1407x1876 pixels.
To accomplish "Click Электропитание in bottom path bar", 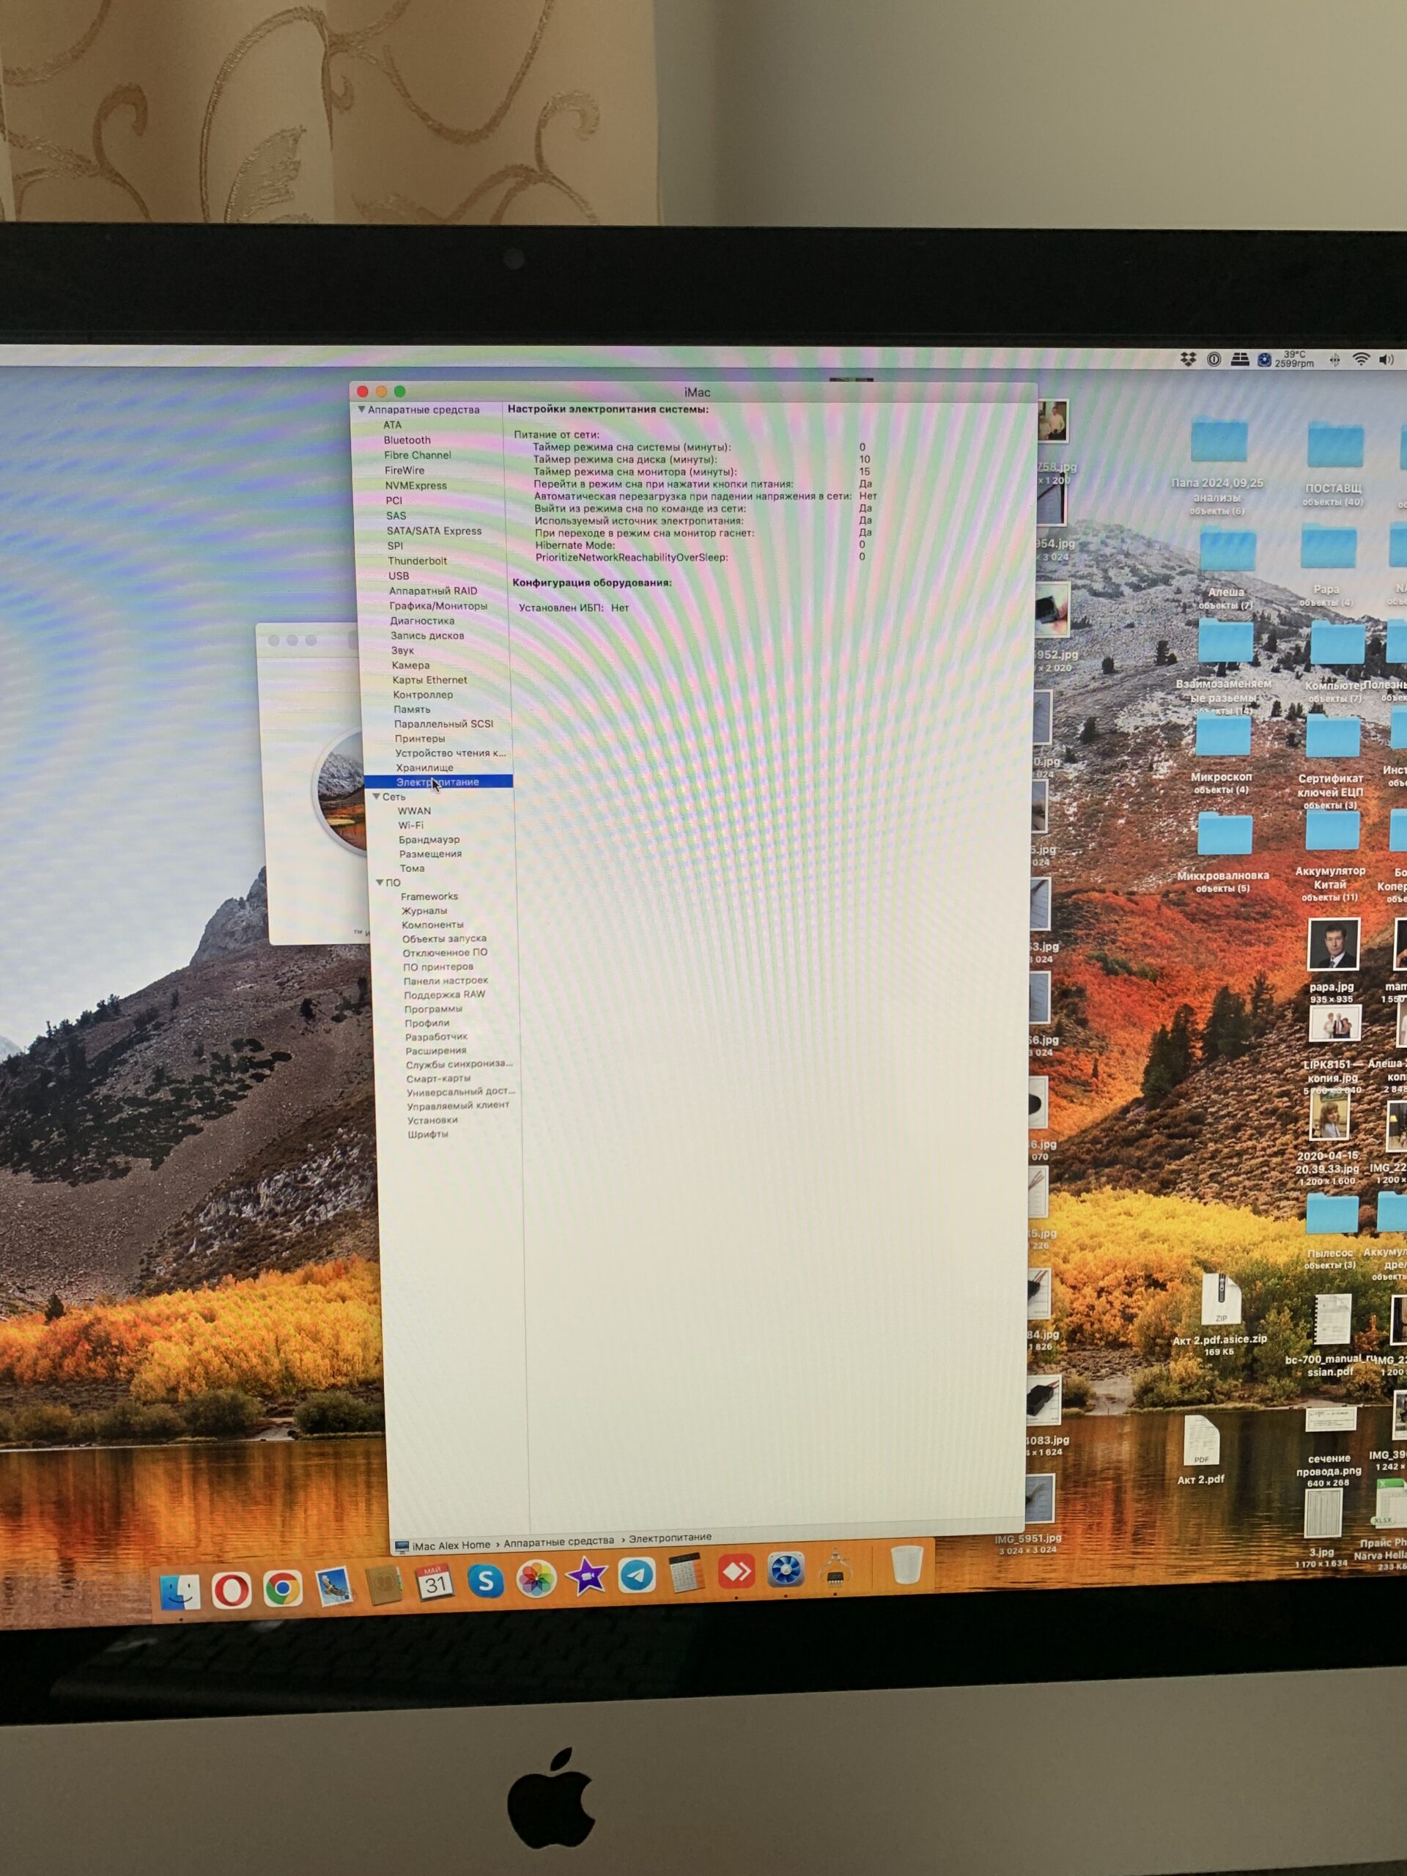I will click(x=670, y=1537).
